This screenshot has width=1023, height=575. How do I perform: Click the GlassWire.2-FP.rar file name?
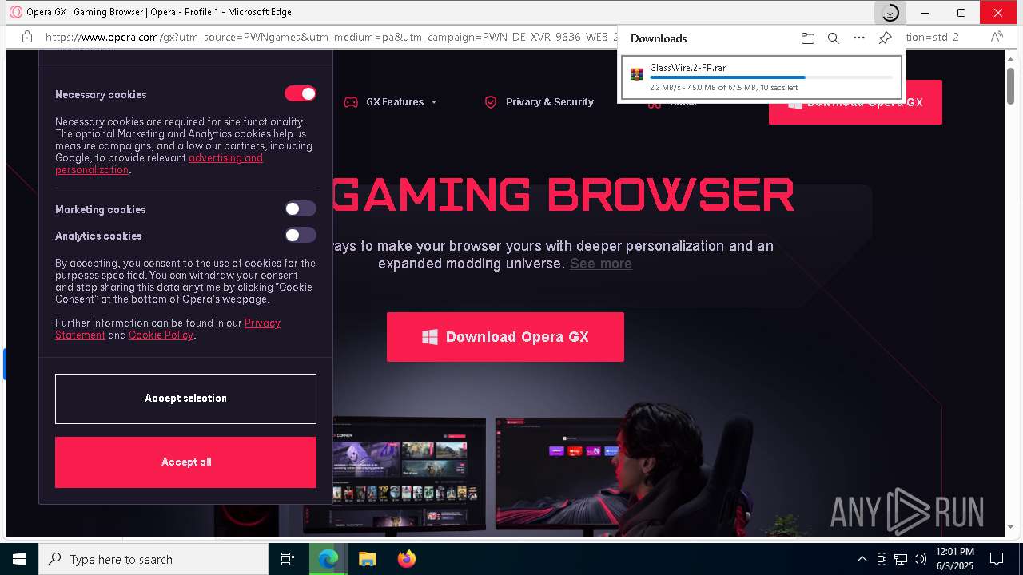[x=687, y=68]
